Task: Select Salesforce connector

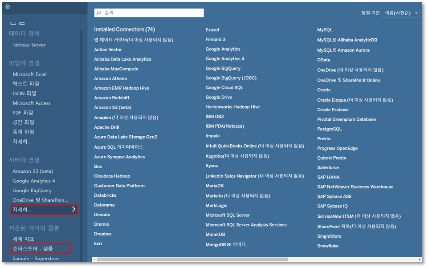Action: (328, 167)
